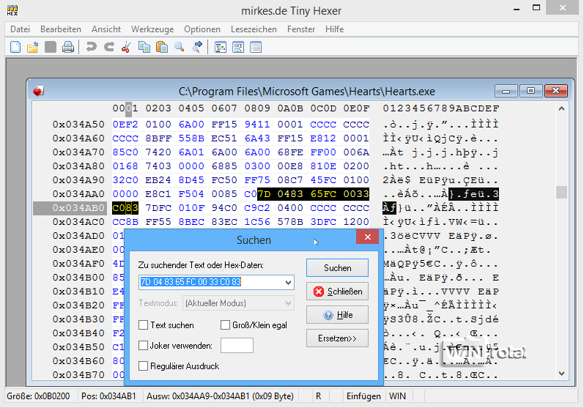The image size is (584, 408).
Task: Toggle the 'Groß/Klein egal' checkbox
Action: [226, 324]
